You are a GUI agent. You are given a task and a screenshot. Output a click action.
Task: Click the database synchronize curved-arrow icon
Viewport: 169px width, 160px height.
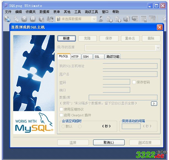(x=127, y=19)
